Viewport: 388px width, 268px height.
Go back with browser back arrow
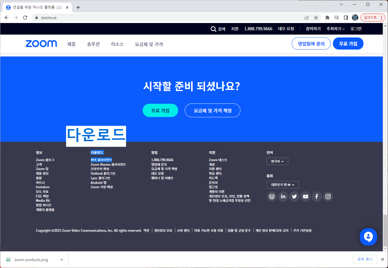point(7,18)
